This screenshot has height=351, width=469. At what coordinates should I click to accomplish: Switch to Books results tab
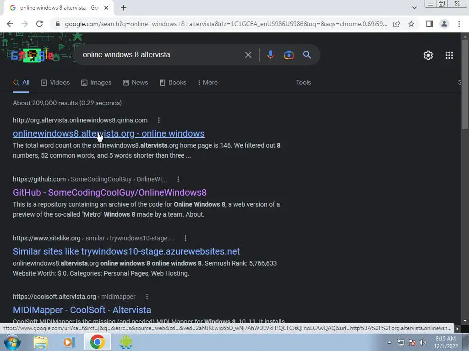coord(173,83)
